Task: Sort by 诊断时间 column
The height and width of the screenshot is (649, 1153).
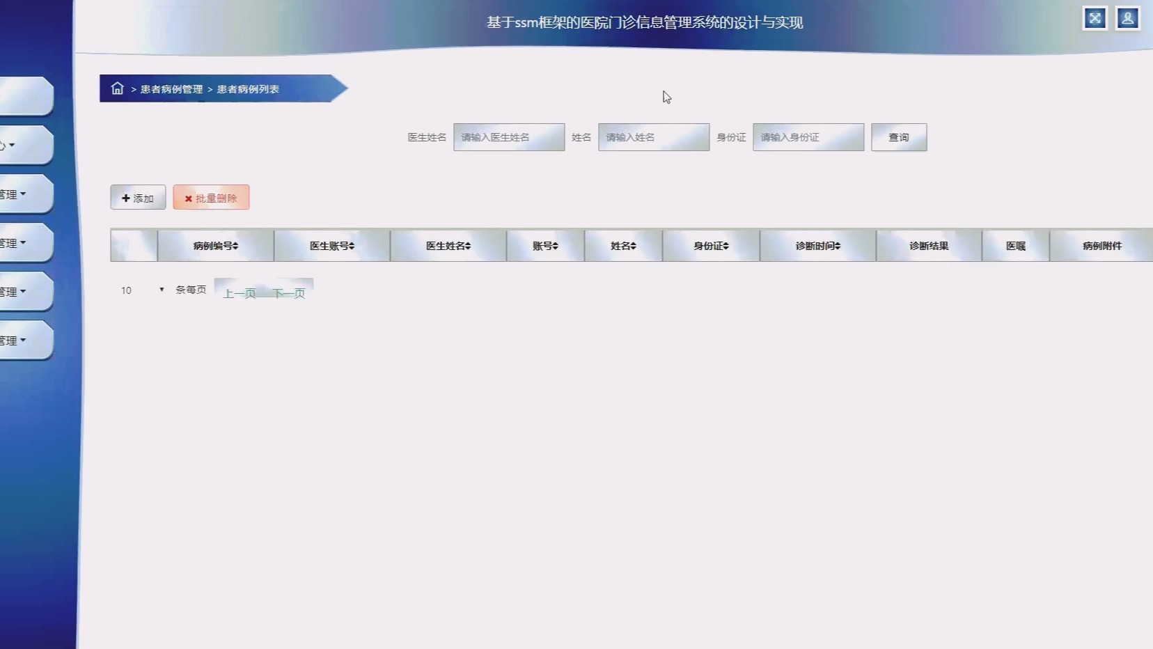Action: pos(818,246)
